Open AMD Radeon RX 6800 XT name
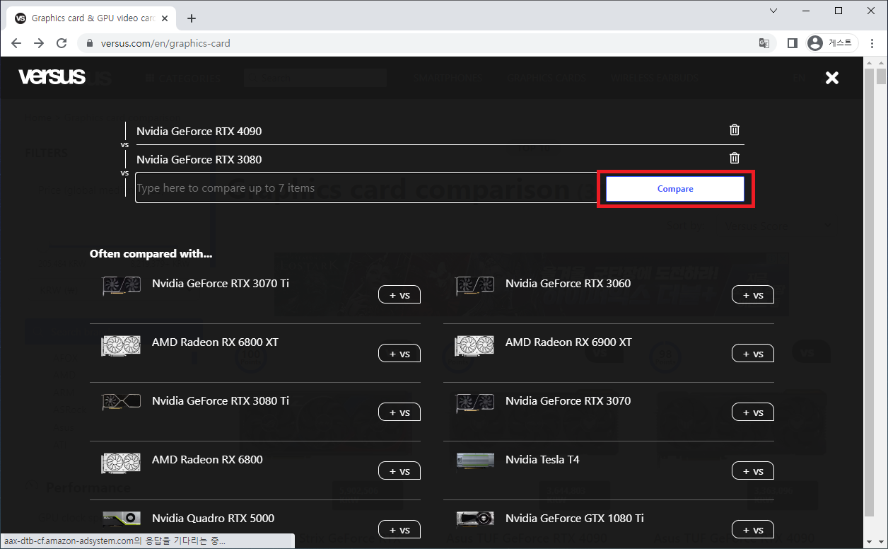This screenshot has height=549, width=888. coord(216,342)
